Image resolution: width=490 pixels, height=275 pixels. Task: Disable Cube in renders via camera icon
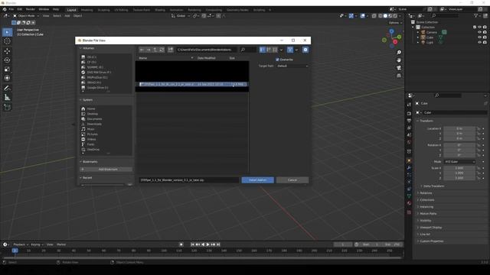[485, 37]
